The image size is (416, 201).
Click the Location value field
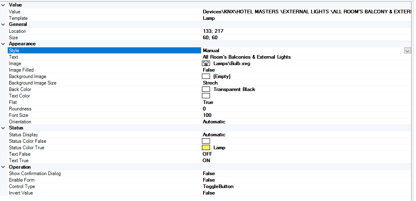point(213,31)
